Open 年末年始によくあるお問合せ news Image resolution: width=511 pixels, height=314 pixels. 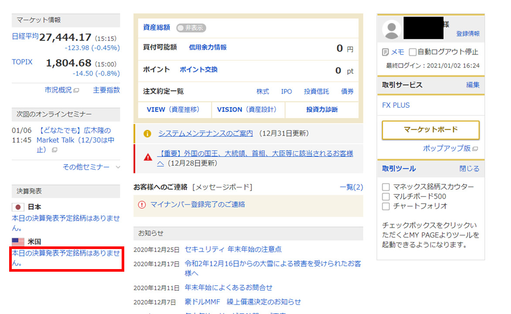click(x=228, y=287)
